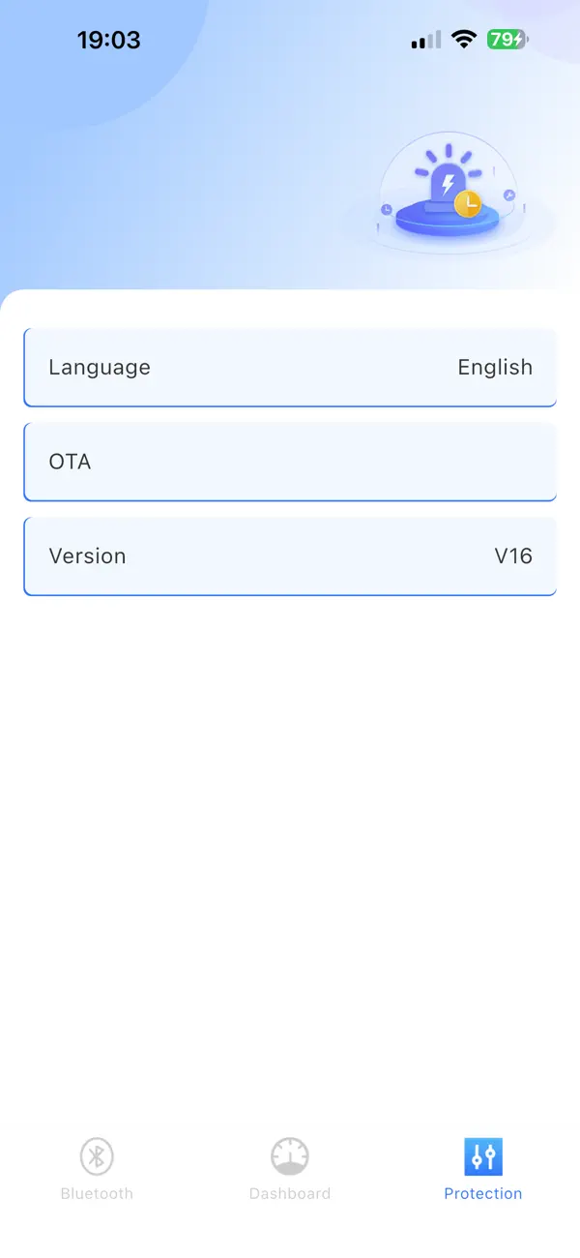Switch to the Dashboard tab
580x1258 pixels.
pos(290,1168)
